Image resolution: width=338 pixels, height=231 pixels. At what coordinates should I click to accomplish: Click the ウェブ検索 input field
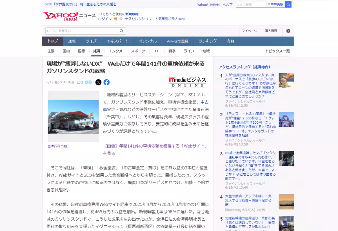pyautogui.click(x=251, y=4)
